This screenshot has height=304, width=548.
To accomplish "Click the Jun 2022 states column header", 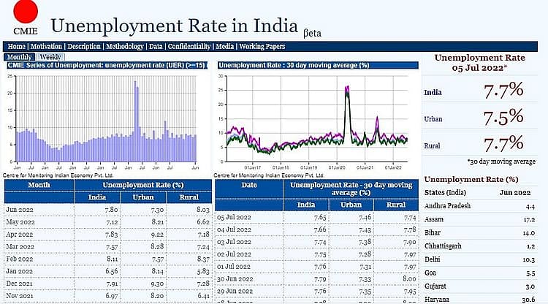I will 515,192.
